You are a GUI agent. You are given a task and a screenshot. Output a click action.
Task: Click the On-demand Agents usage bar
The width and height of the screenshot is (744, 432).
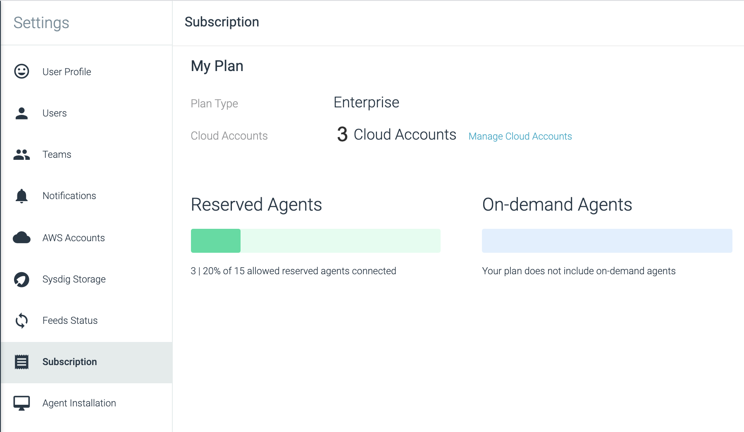[x=607, y=241]
